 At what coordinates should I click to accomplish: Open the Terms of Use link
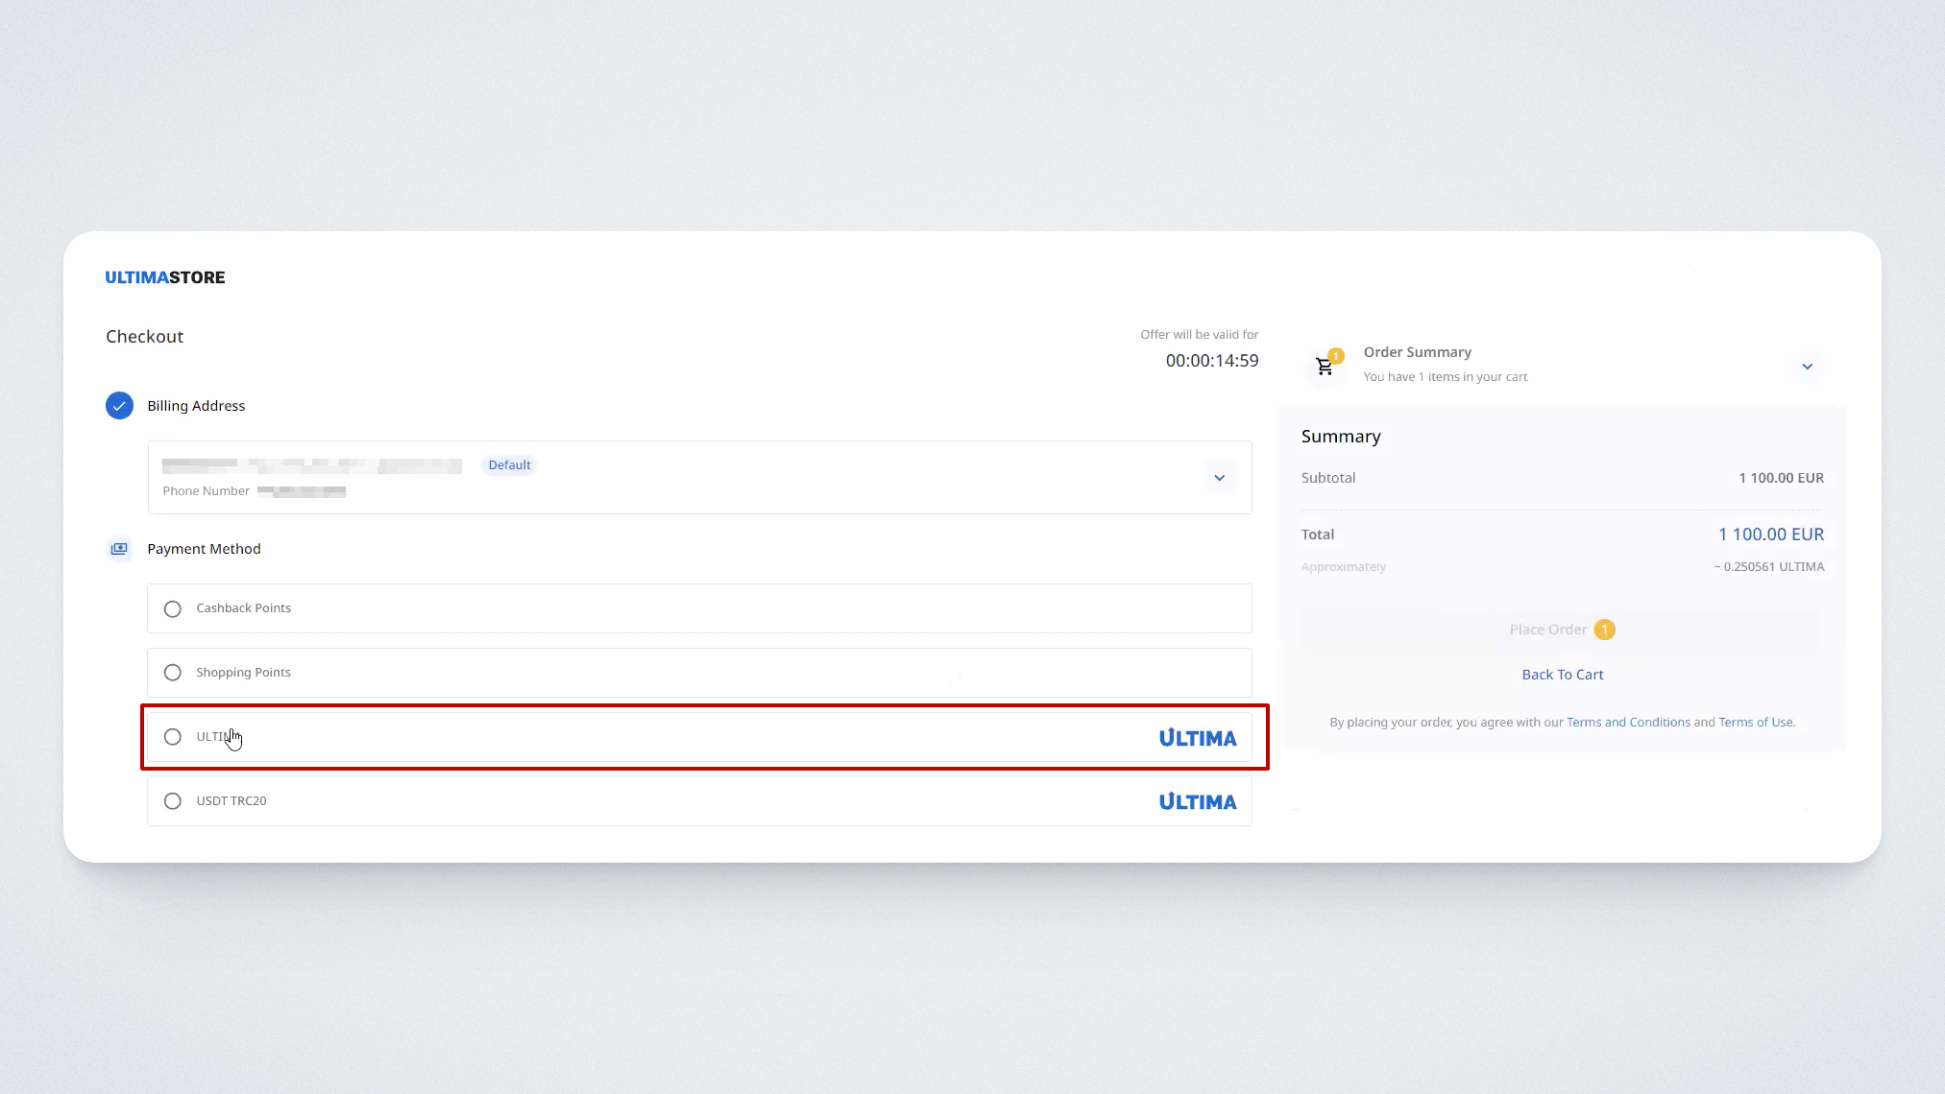click(1755, 723)
